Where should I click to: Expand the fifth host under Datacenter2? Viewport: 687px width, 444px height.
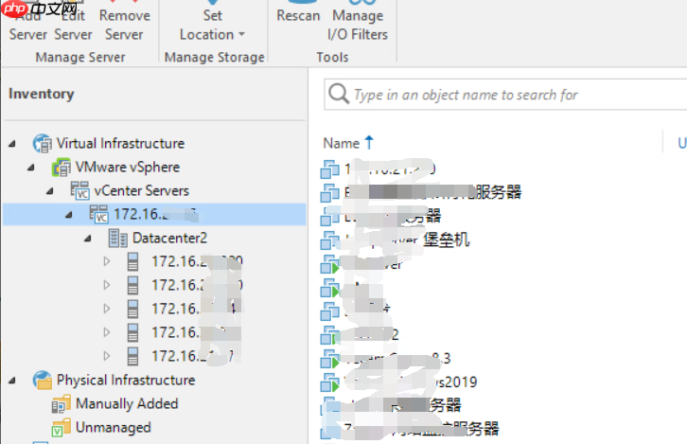click(107, 356)
